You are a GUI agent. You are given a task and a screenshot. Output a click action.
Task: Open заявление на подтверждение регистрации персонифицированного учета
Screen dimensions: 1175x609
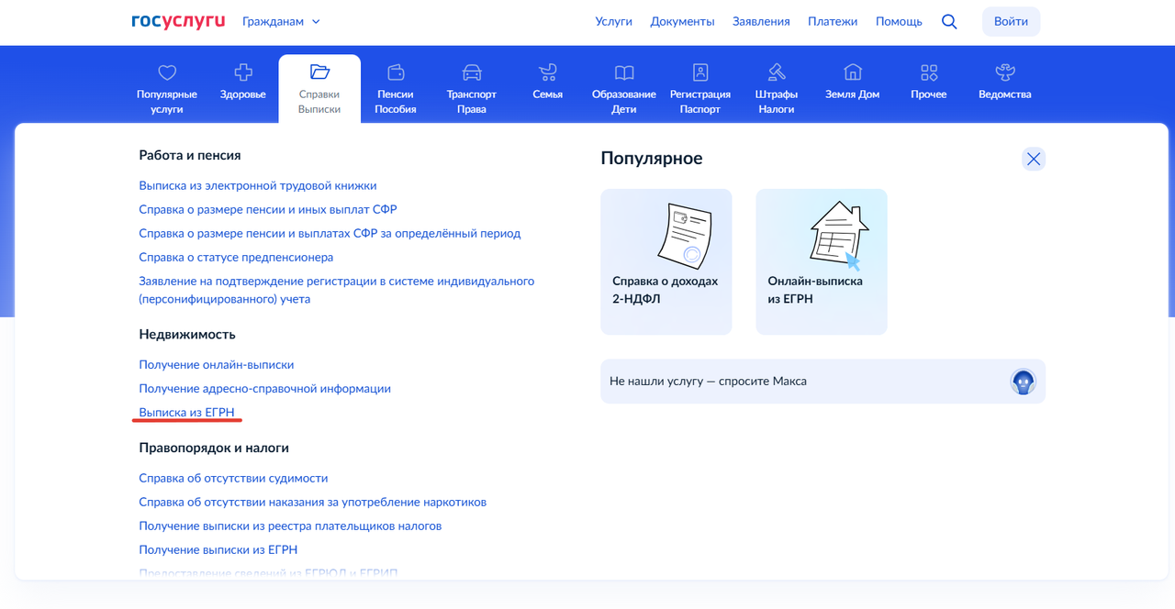(x=336, y=290)
